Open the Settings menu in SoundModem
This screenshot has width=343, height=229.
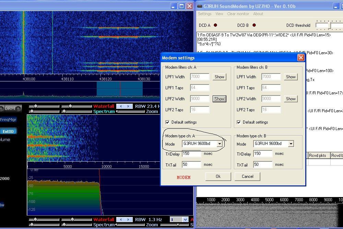click(204, 14)
